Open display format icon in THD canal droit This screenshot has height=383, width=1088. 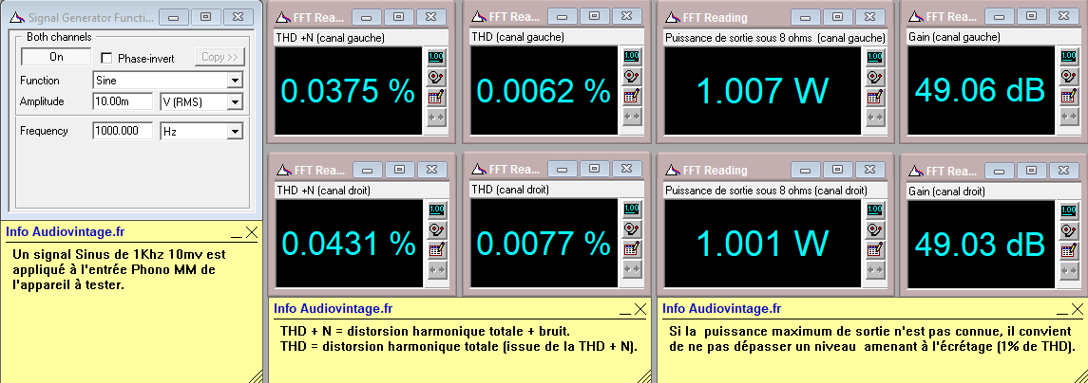(x=632, y=209)
